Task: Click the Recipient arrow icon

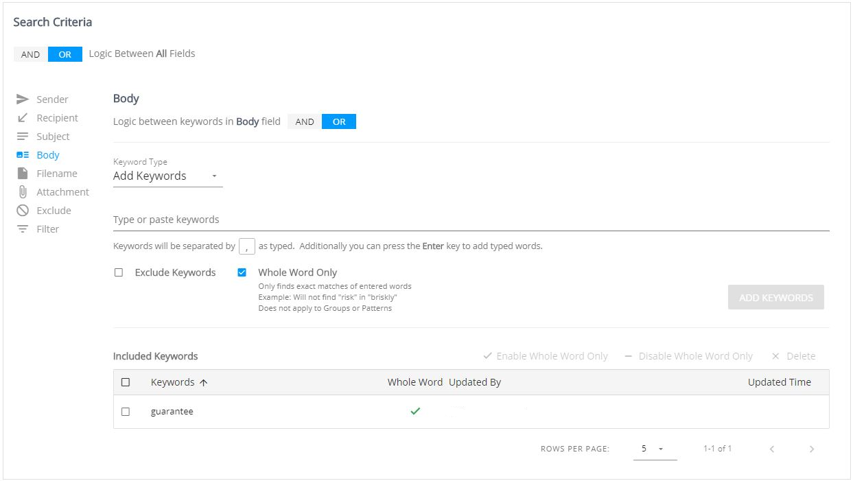Action: click(x=23, y=118)
